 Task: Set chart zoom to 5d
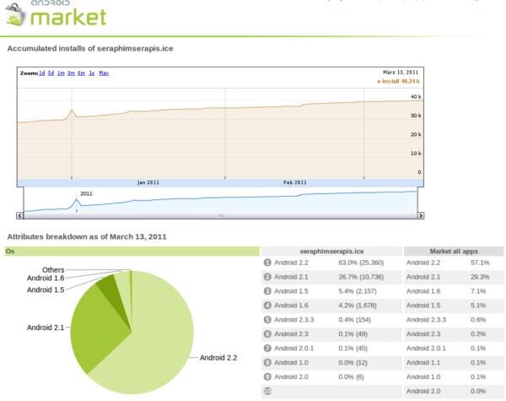pyautogui.click(x=51, y=73)
